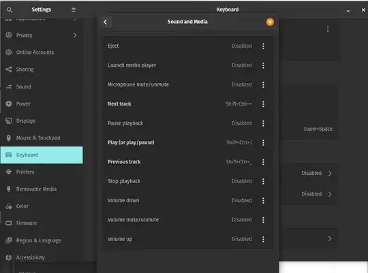Open Firmware settings
This screenshot has width=368, height=273.
42,223
